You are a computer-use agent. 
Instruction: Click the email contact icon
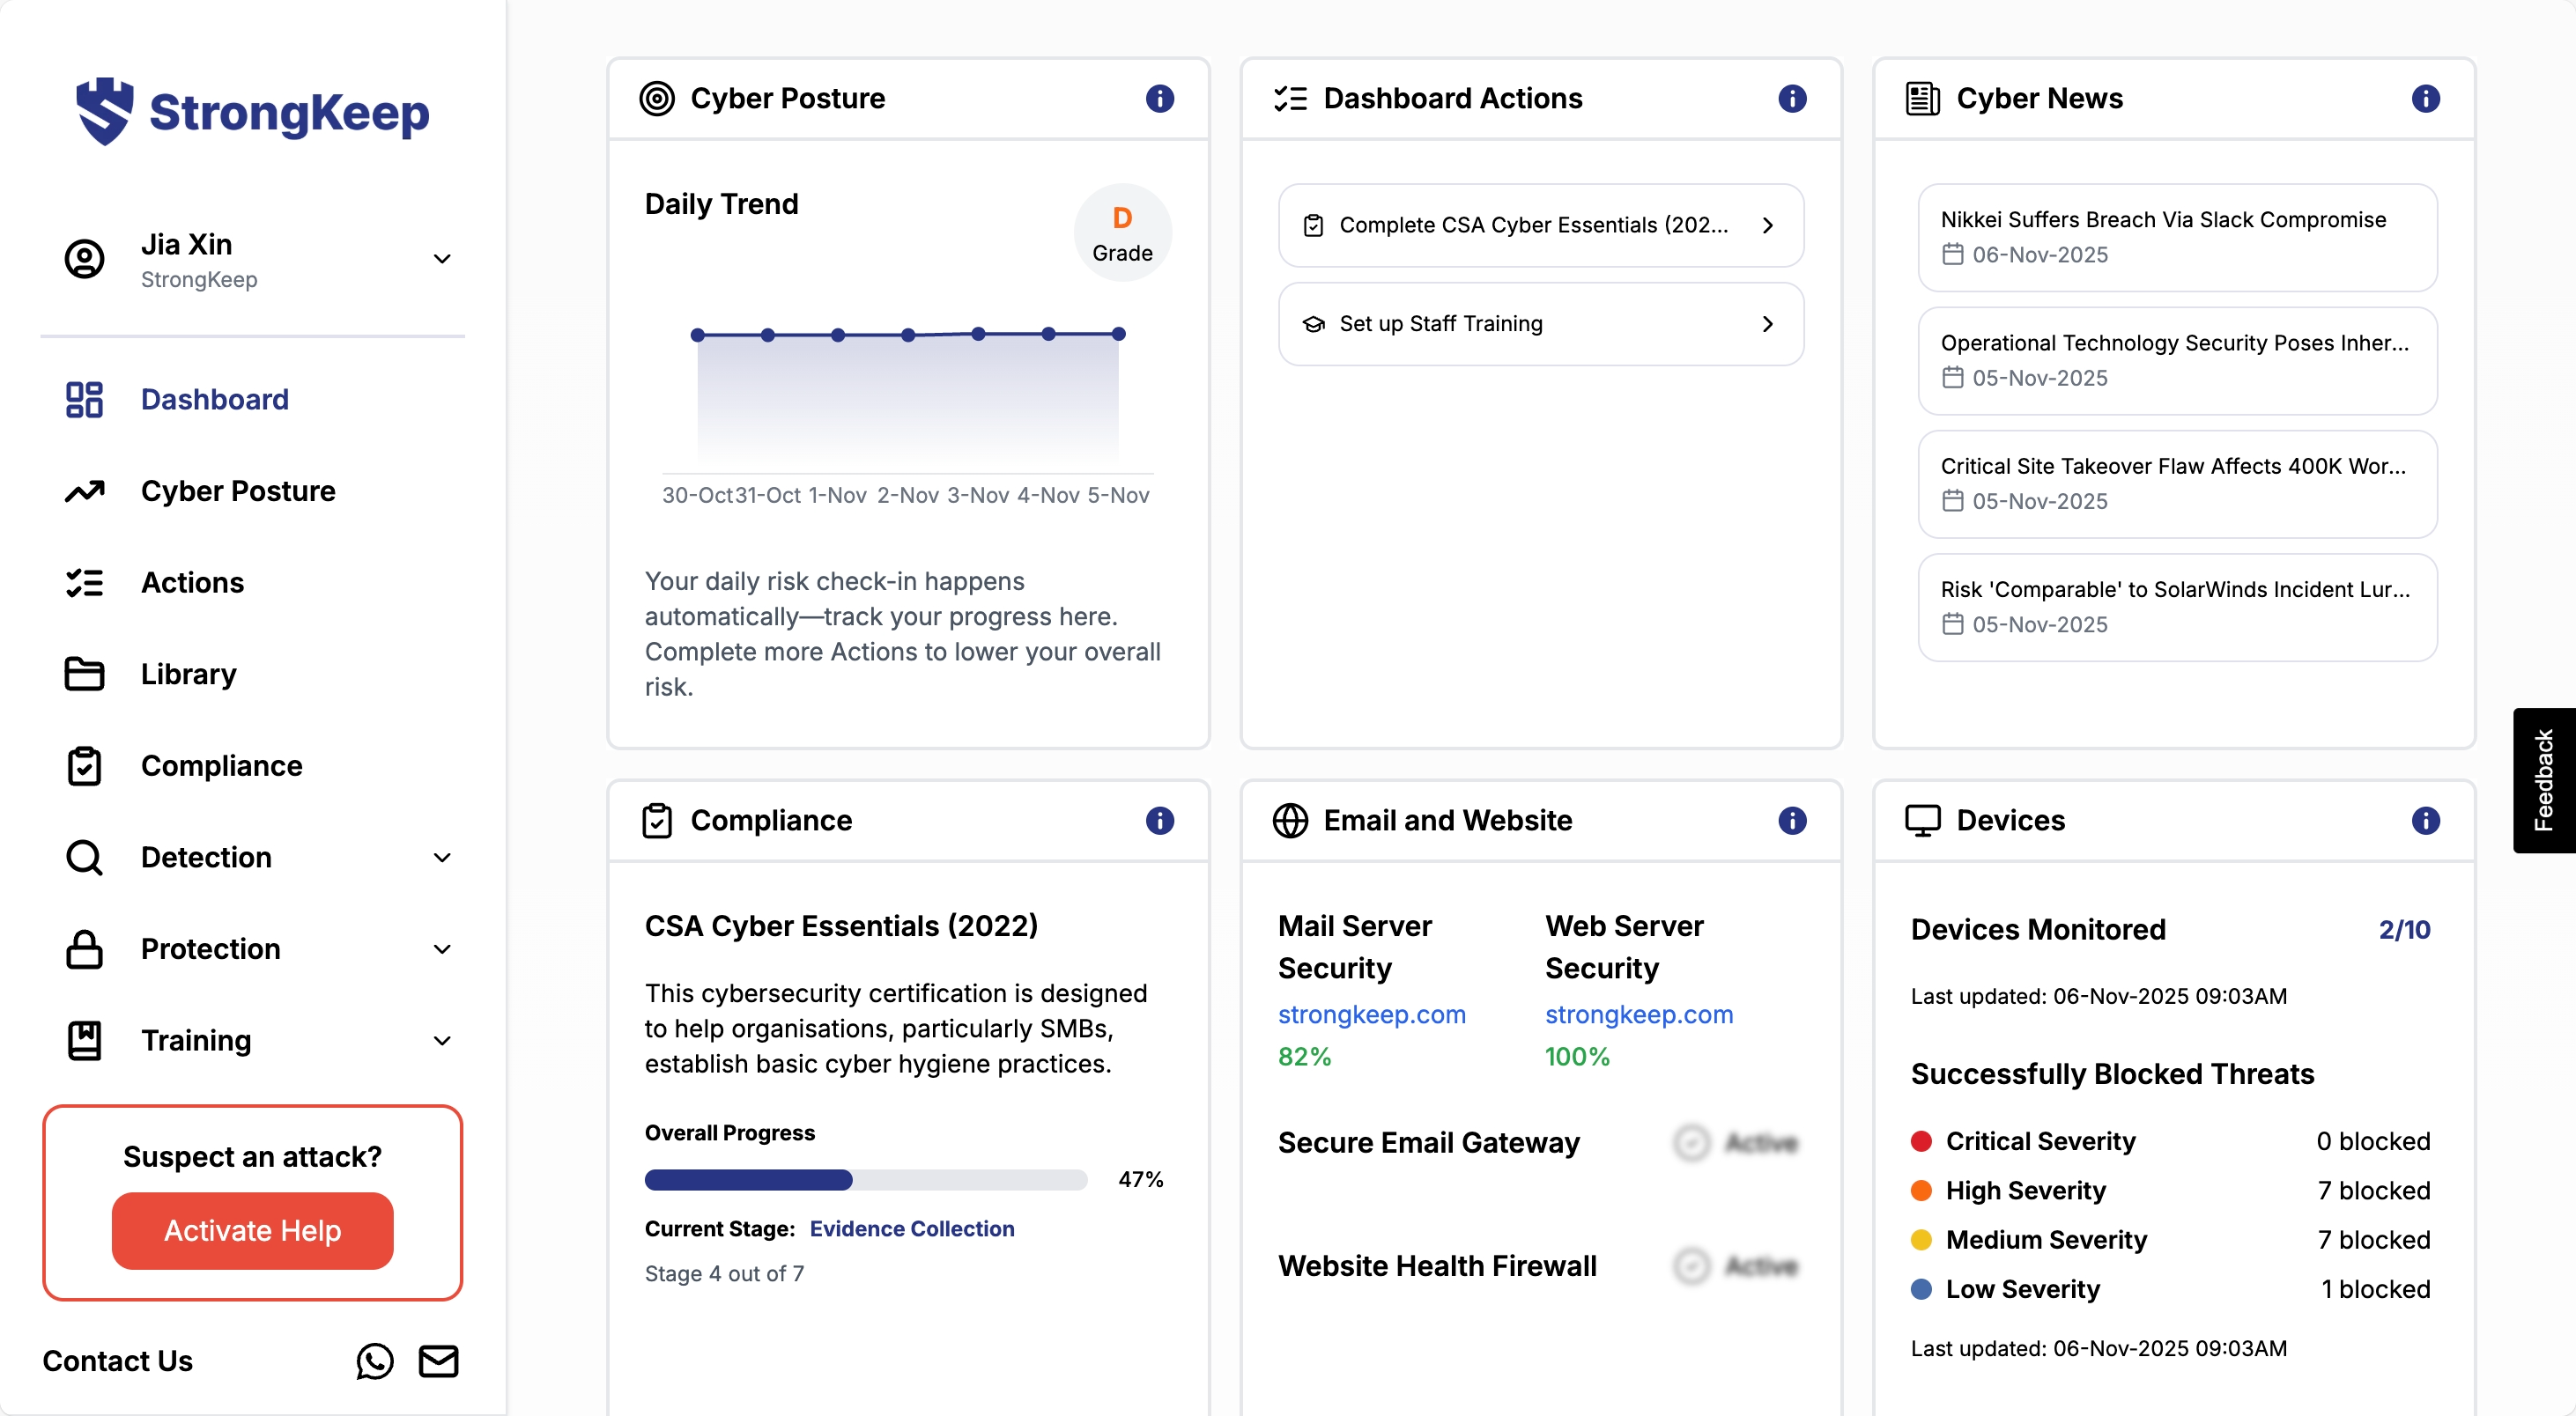click(438, 1361)
